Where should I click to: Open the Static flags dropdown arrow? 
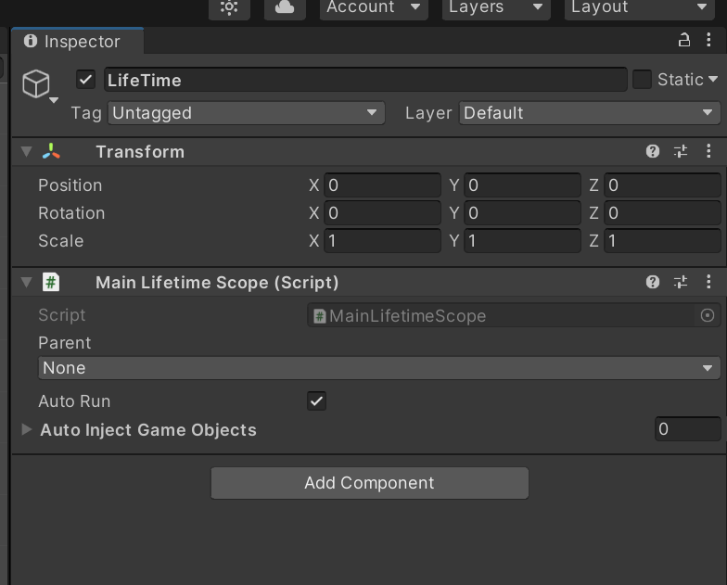713,80
